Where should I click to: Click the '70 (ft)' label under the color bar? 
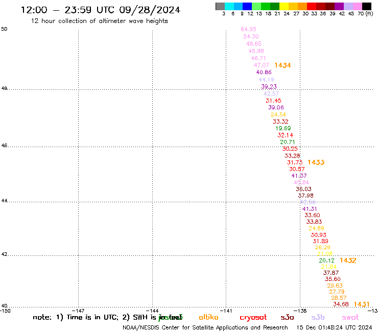tap(365, 14)
